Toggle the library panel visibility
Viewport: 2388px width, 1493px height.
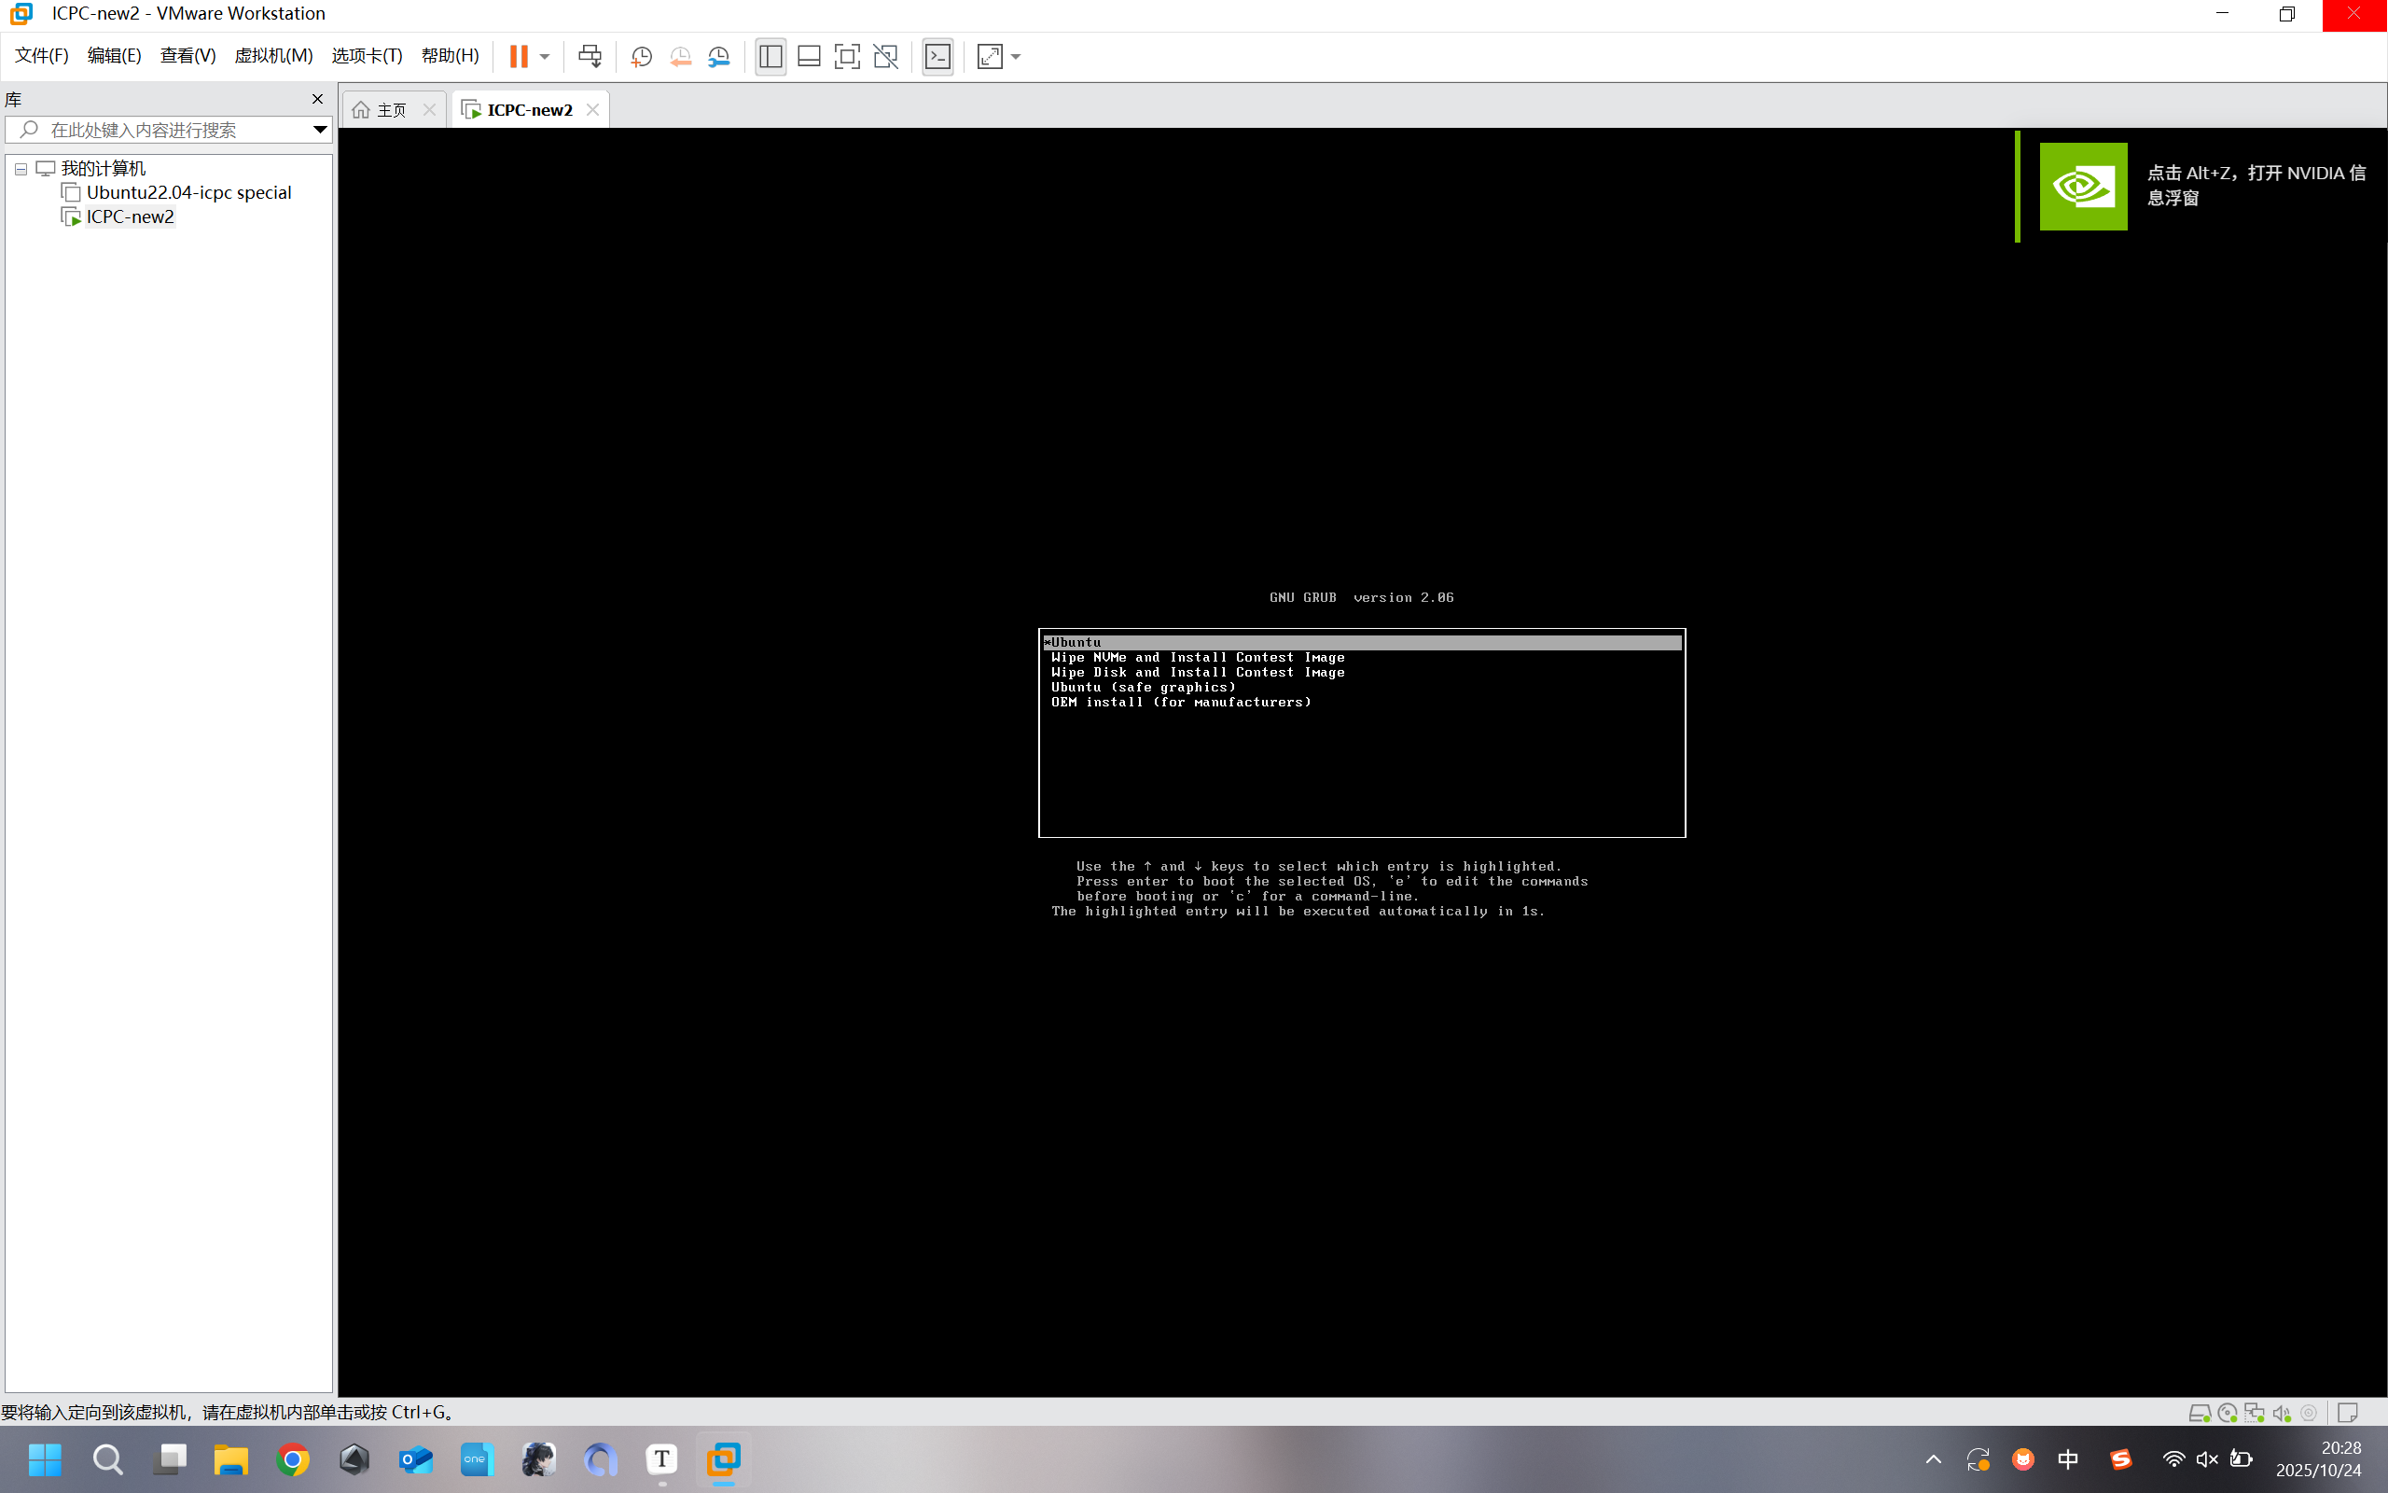[x=770, y=56]
